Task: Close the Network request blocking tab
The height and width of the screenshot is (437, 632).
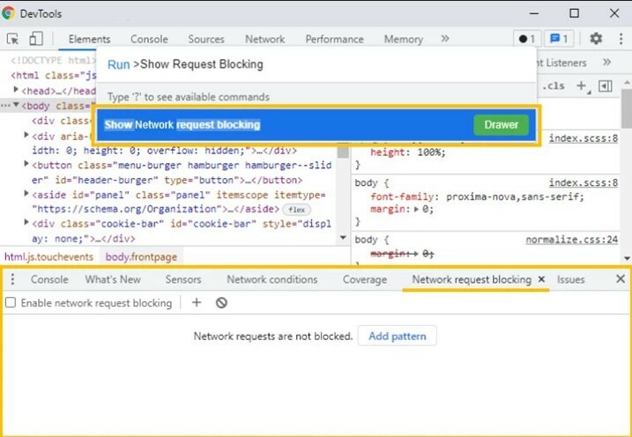Action: pyautogui.click(x=541, y=279)
